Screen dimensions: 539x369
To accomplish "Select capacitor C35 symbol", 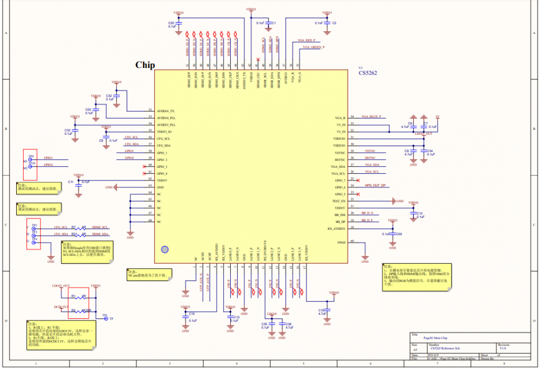I will 272,324.
